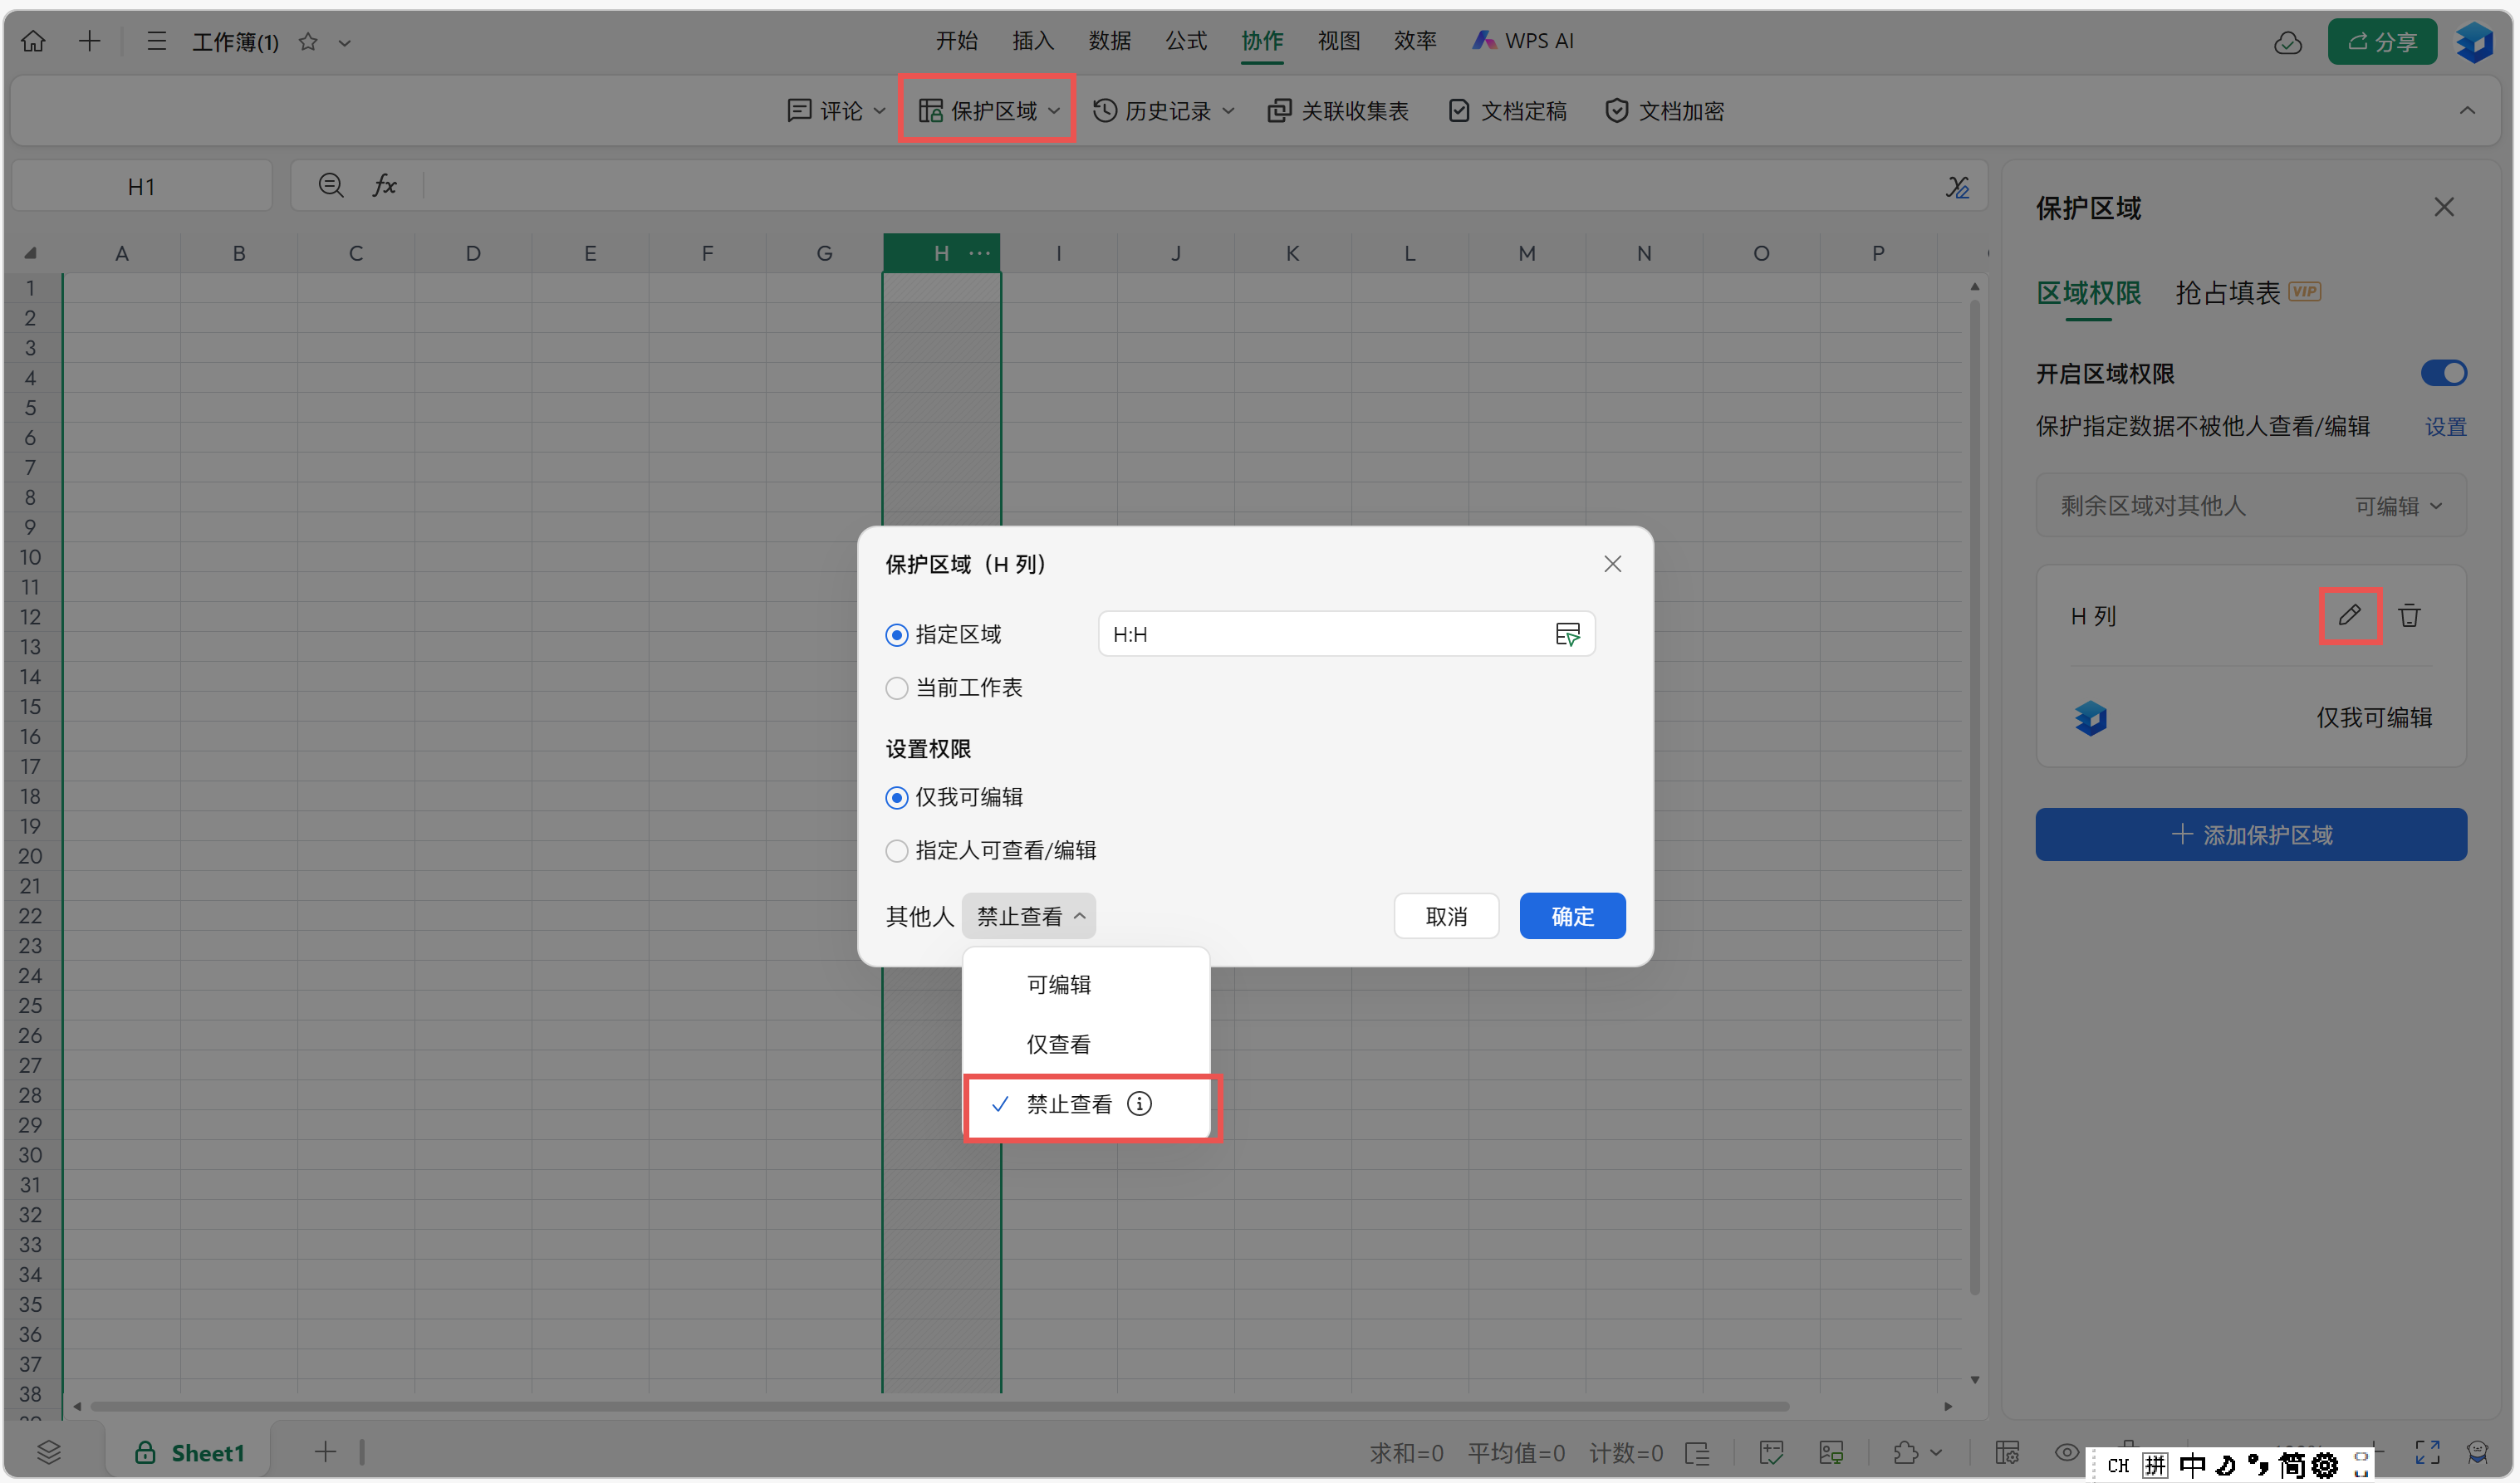
Task: Click the star icon next to 工作簿(1)
Action: point(308,41)
